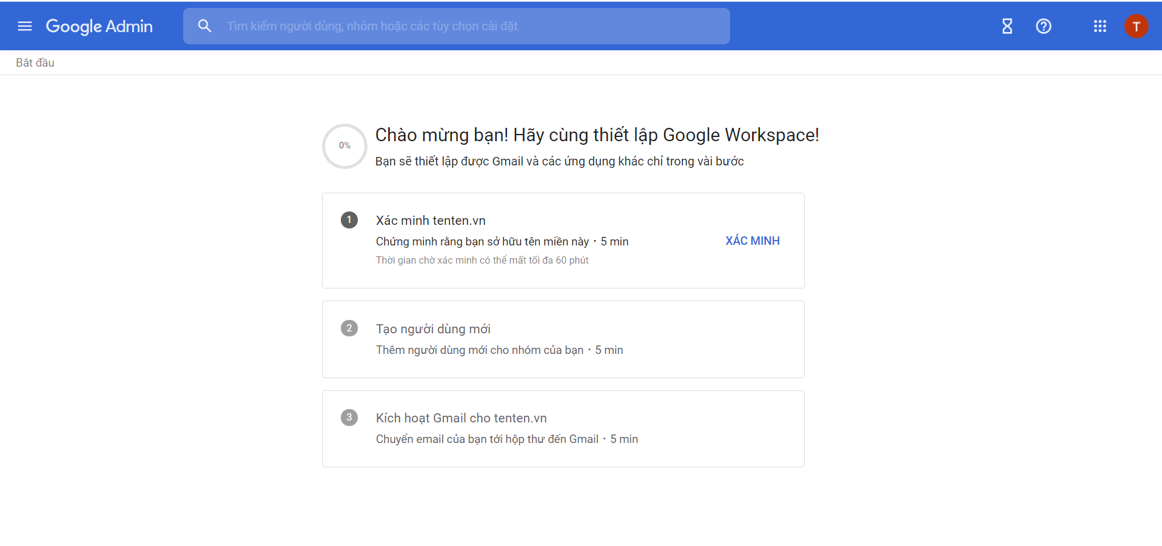The height and width of the screenshot is (546, 1162).
Task: Click the Google Admin logo
Action: (x=99, y=26)
